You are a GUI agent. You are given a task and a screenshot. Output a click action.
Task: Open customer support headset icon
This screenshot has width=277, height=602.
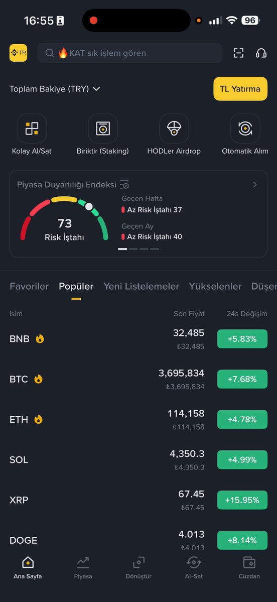click(x=261, y=53)
